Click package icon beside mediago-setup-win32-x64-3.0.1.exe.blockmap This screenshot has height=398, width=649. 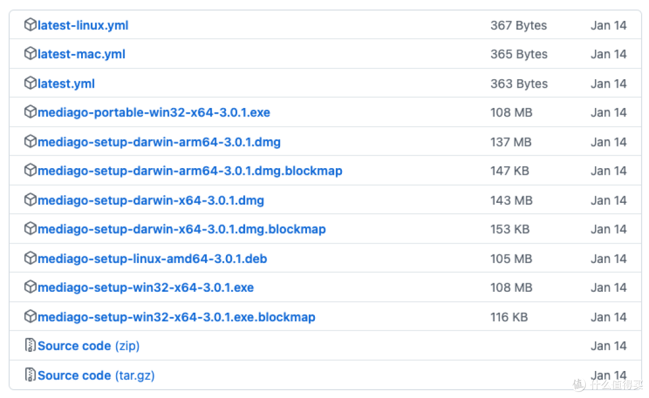30,316
